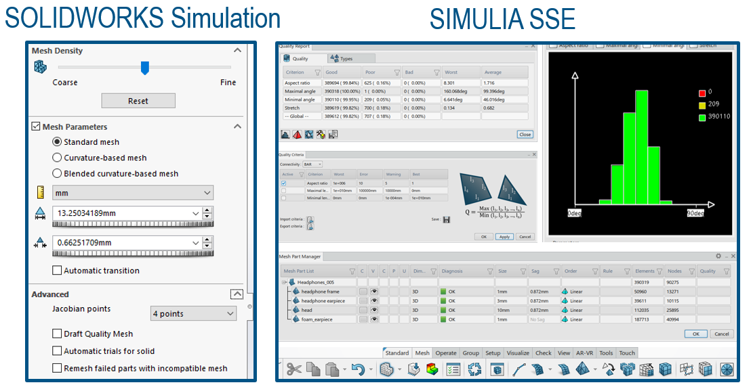Click the Cut scissors icon in toolbar
Image resolution: width=751 pixels, height=387 pixels.
(x=293, y=369)
